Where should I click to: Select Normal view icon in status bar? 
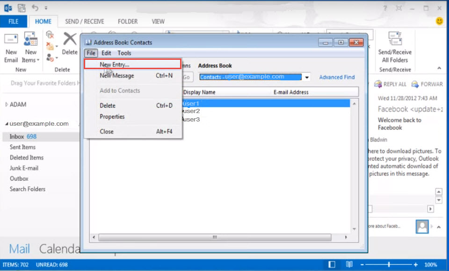point(332,264)
